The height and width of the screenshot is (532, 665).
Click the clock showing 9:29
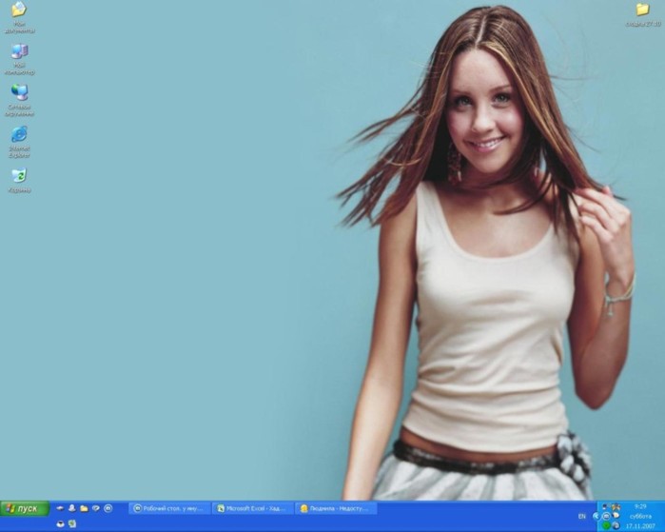(640, 506)
